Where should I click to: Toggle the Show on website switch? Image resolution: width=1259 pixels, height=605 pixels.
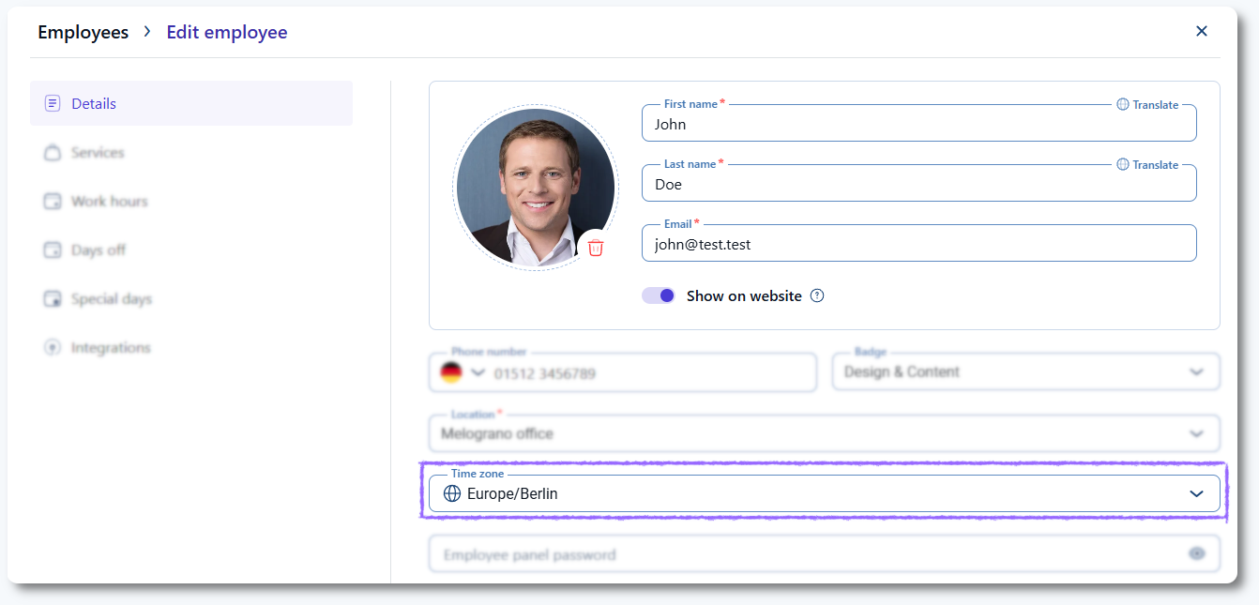pyautogui.click(x=659, y=296)
